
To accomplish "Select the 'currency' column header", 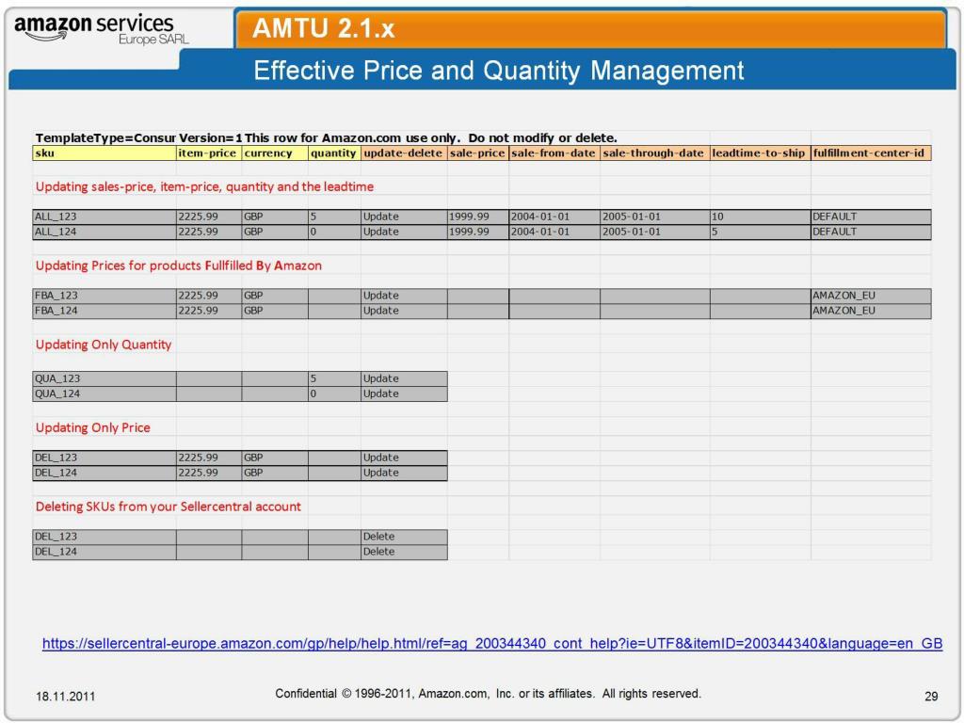I will [x=275, y=153].
